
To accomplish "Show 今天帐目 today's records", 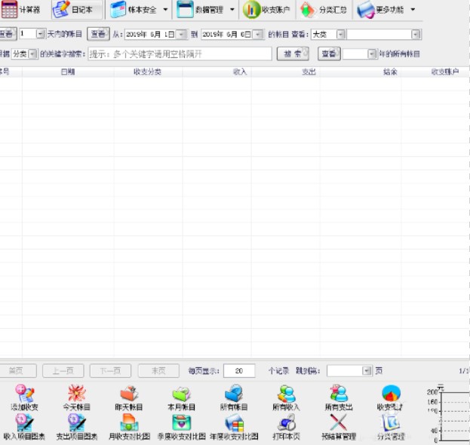I will tap(76, 397).
